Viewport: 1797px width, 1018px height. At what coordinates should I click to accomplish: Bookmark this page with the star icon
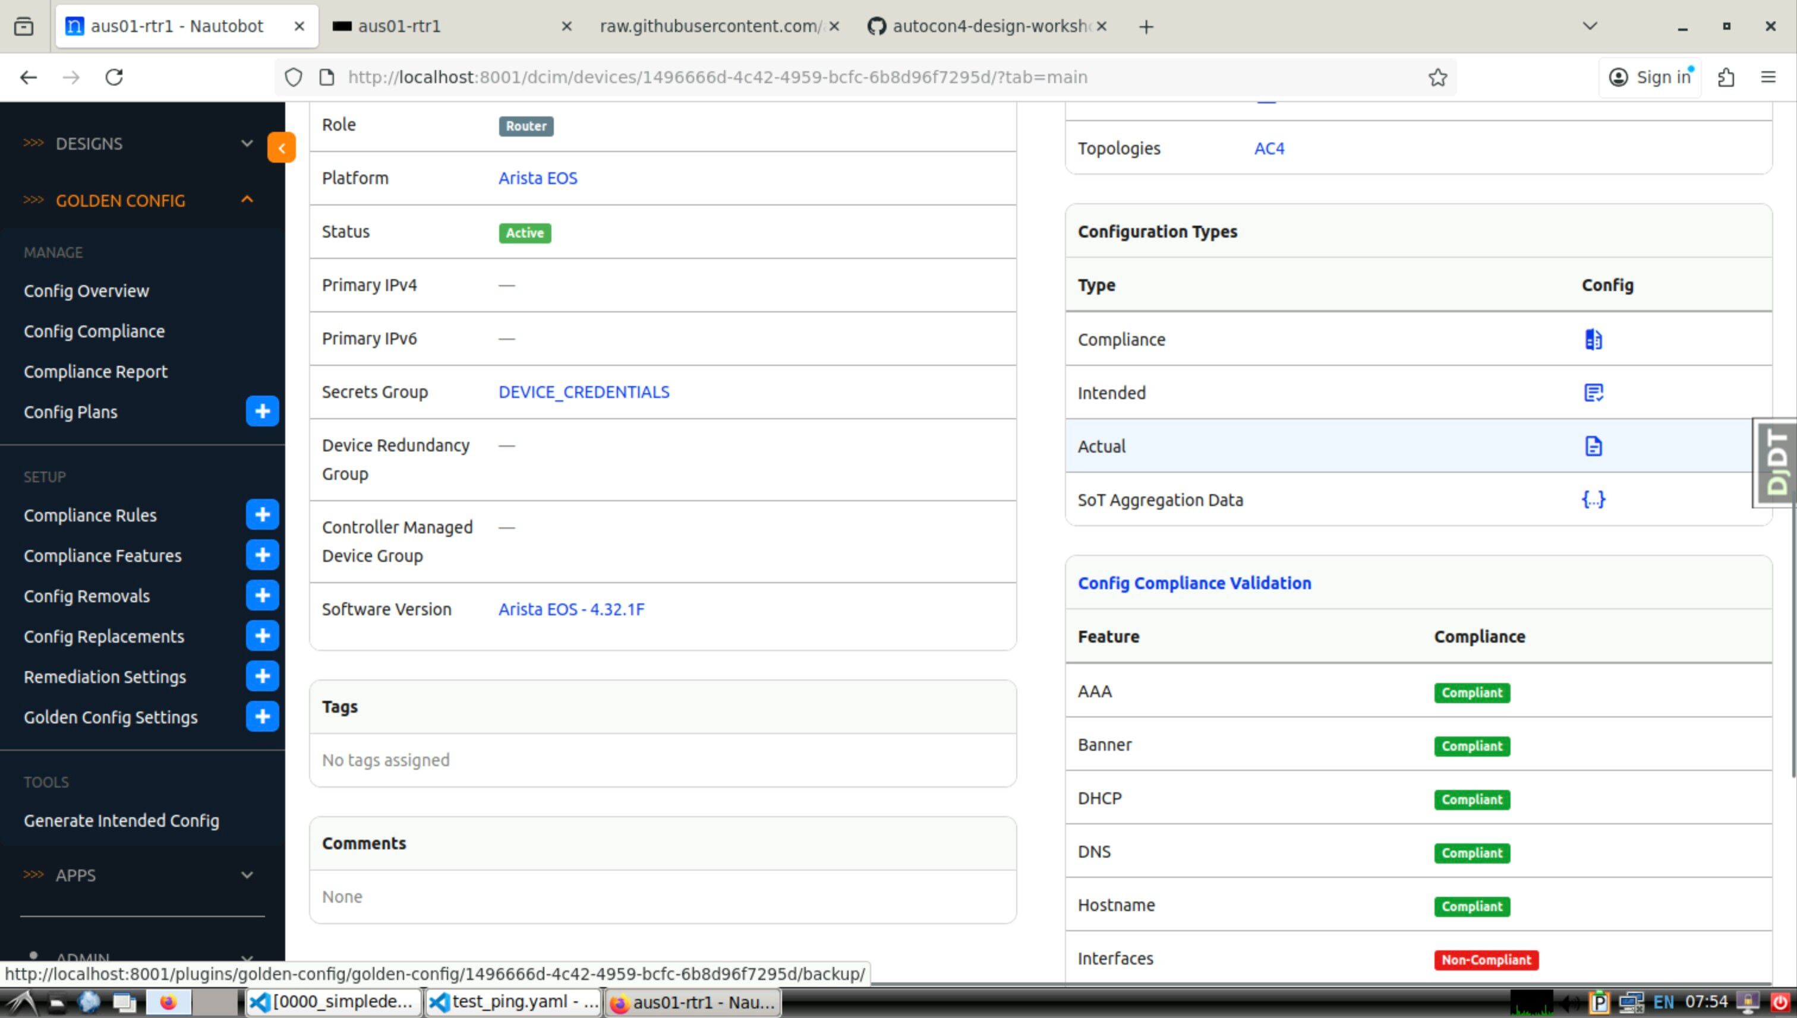point(1437,77)
